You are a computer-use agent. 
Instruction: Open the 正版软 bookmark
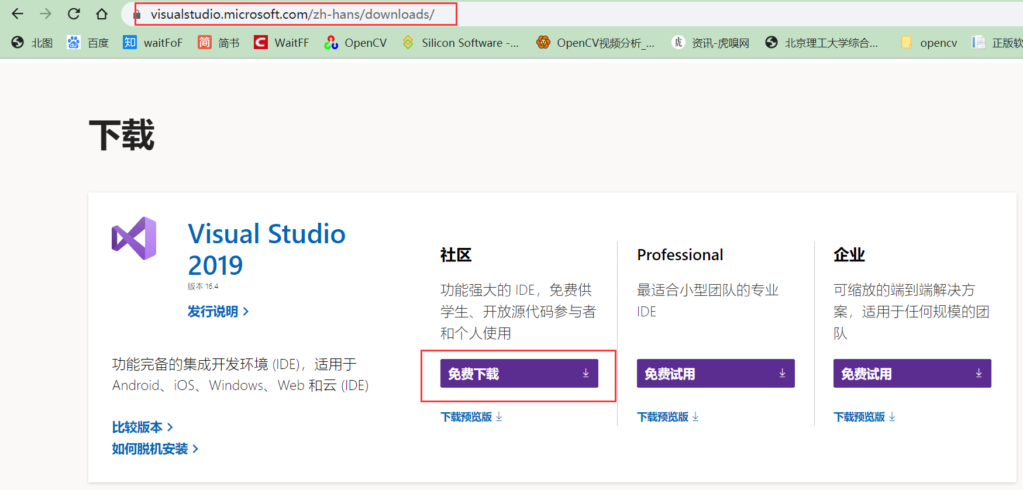[997, 42]
